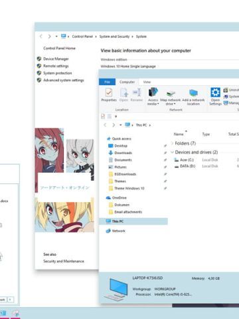Select Desktop in Quick access

tap(121, 146)
